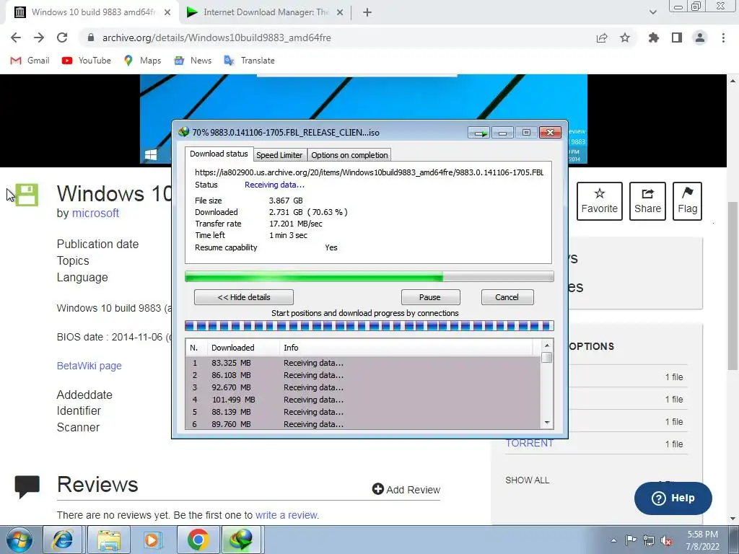Click the Favorite star button
Viewport: 739px width, 554px height.
pos(600,201)
